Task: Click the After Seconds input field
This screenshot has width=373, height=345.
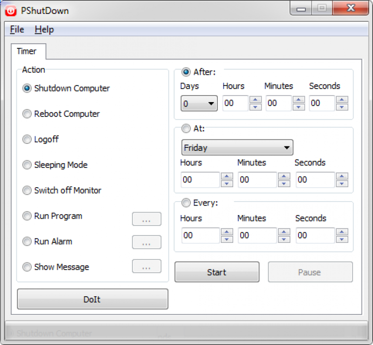Action: click(322, 104)
